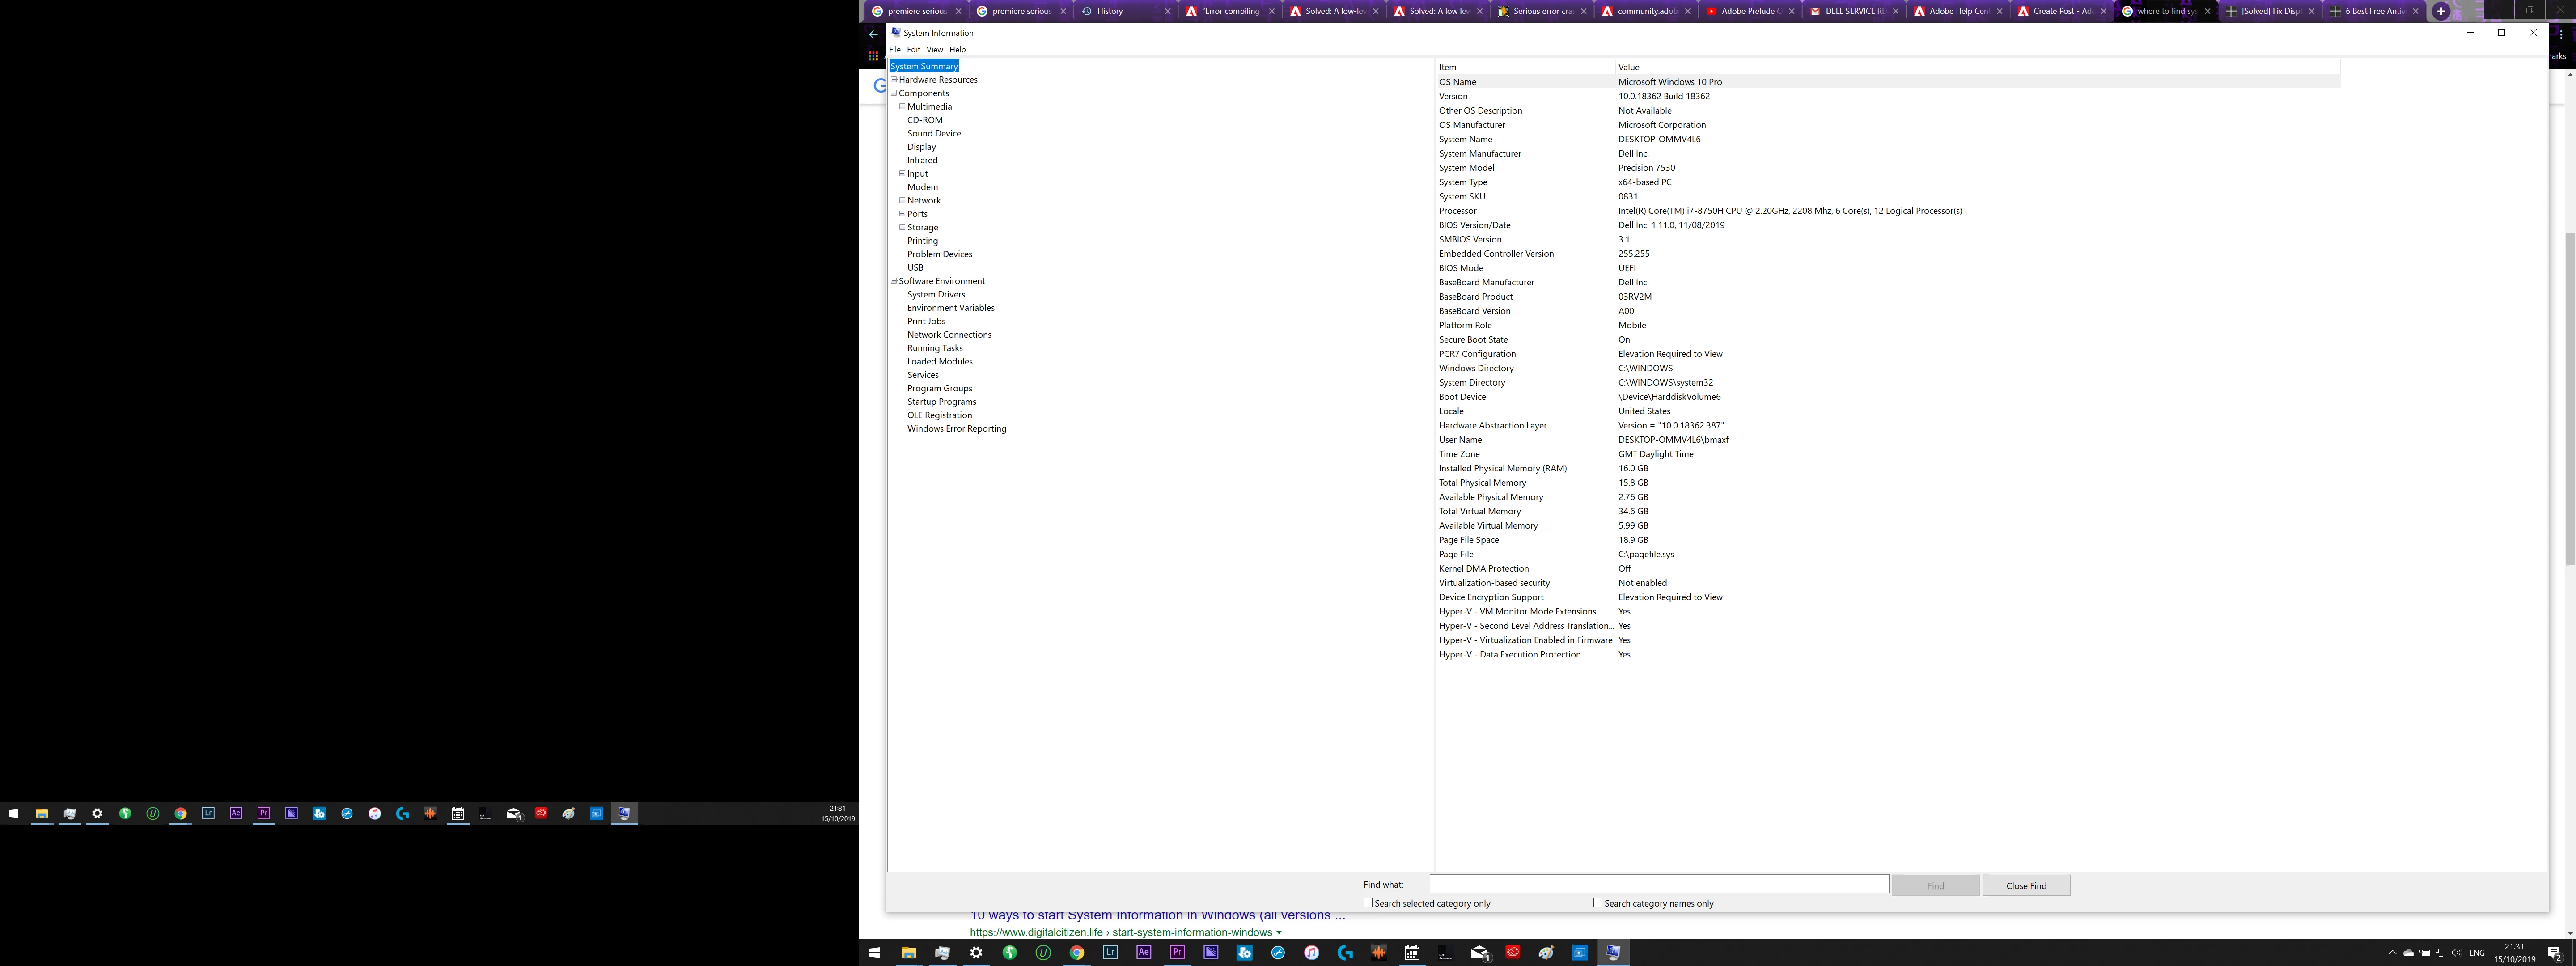The width and height of the screenshot is (2576, 966).
Task: Enable 'Search selected category only' checkbox
Action: pos(1368,903)
